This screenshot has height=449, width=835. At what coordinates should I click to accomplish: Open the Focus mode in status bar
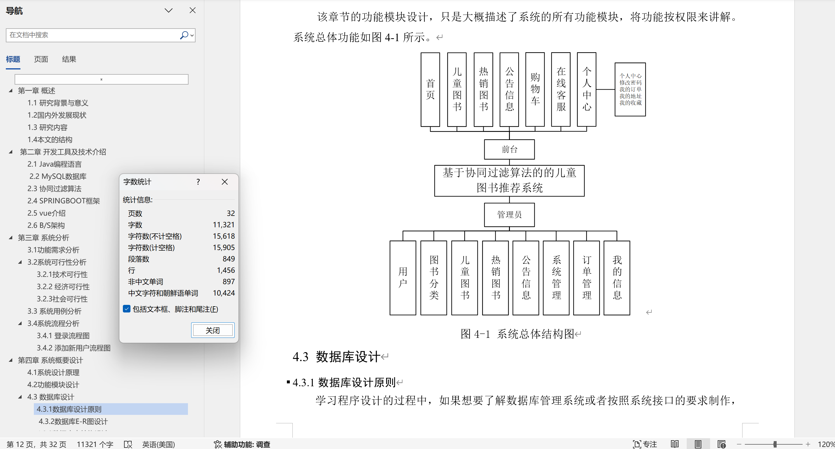645,444
